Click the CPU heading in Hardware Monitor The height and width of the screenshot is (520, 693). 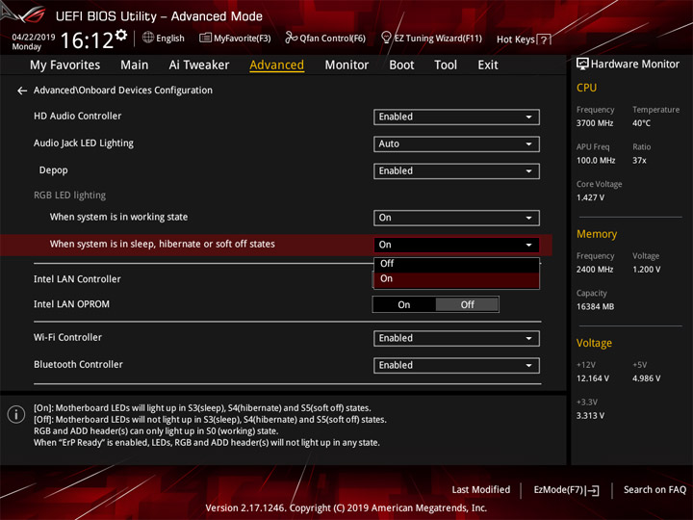pos(586,88)
